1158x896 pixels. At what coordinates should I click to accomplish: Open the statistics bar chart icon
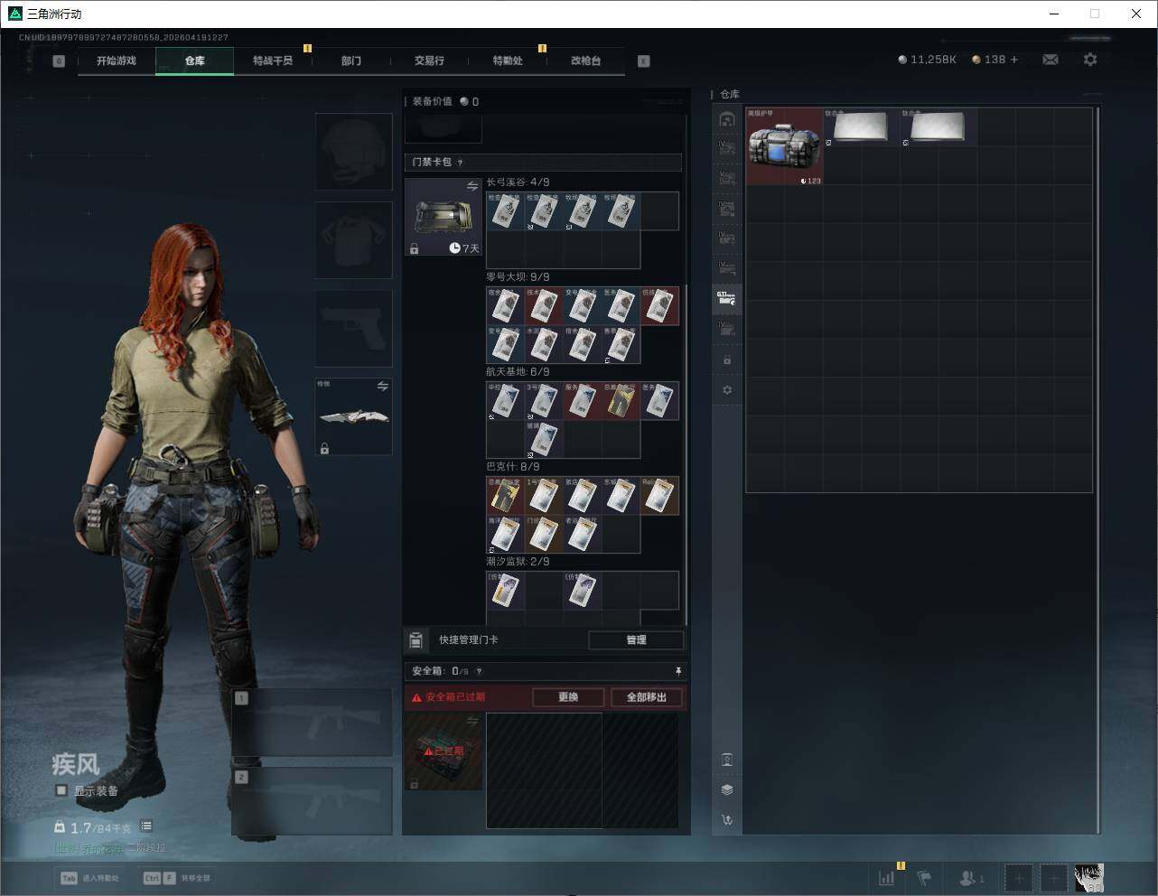[887, 877]
